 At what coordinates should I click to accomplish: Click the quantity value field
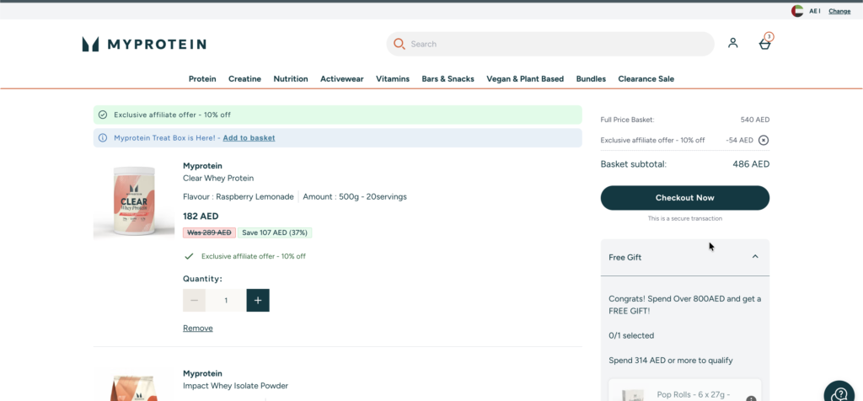(226, 301)
